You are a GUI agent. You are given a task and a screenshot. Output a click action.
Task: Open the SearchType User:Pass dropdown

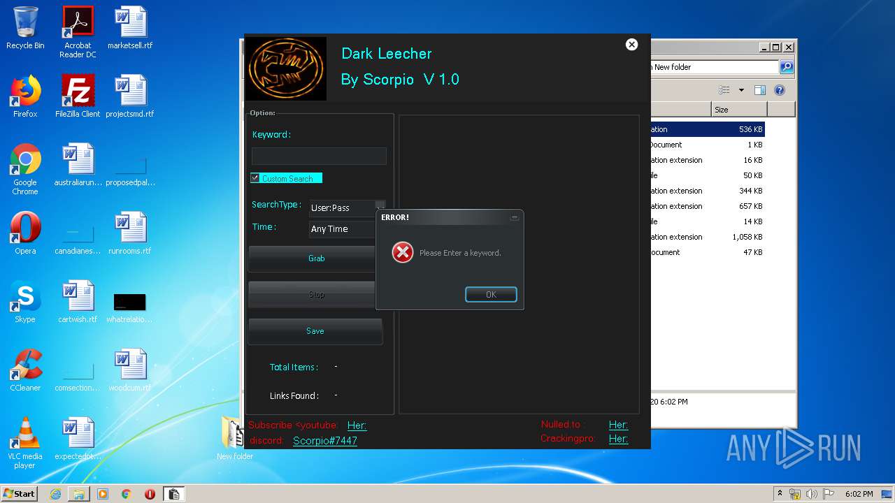pyautogui.click(x=348, y=207)
